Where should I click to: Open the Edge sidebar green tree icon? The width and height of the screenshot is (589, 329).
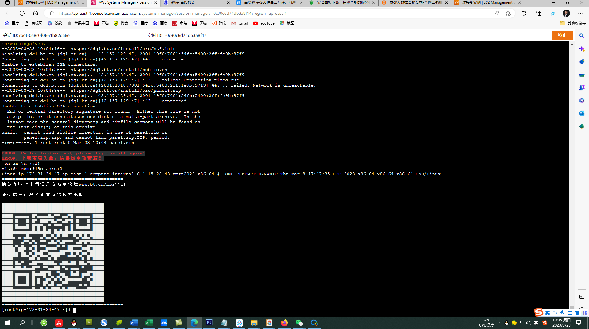pos(582,126)
